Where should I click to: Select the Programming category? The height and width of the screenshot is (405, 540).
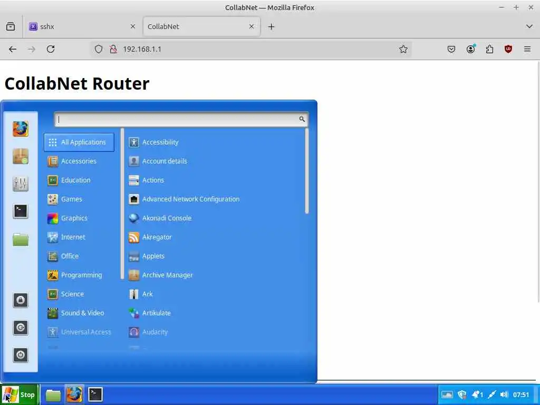tap(79, 275)
